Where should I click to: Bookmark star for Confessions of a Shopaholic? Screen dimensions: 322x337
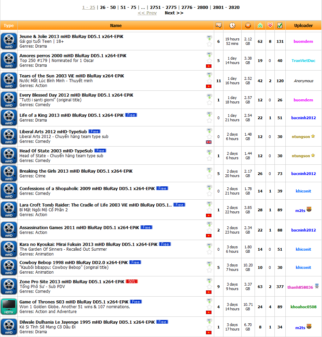209,194
